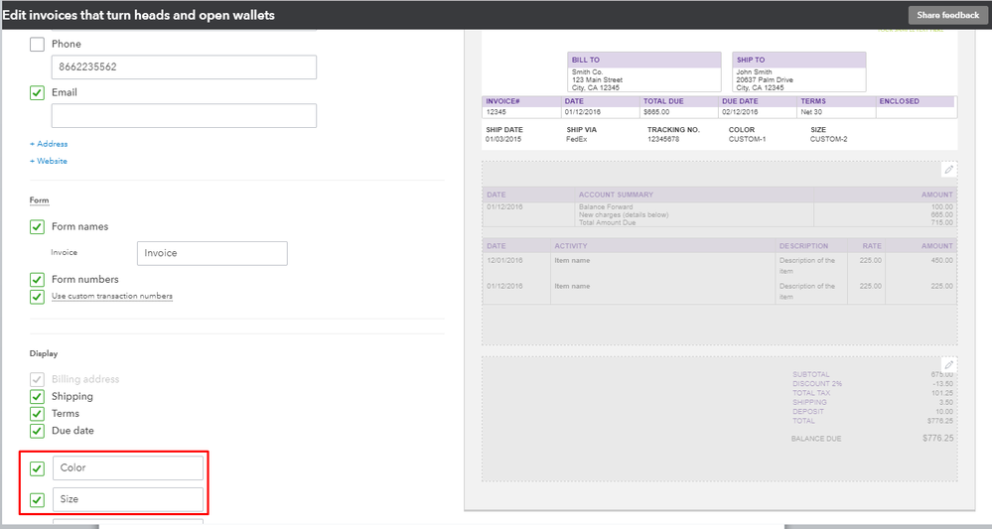Uncheck the Color custom field checkbox

click(38, 467)
